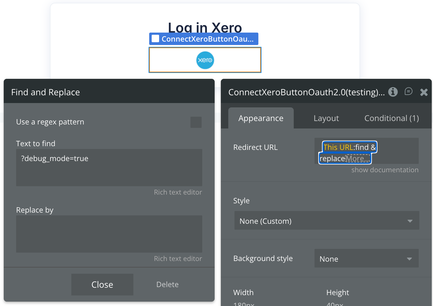Click the More... option in Redirect URL expression

coord(358,159)
